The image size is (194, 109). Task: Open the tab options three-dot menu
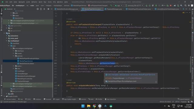click(190, 9)
